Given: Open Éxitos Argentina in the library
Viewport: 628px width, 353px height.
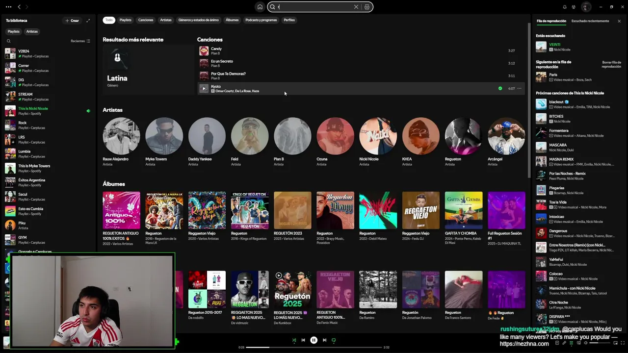Looking at the screenshot, I should (x=49, y=182).
